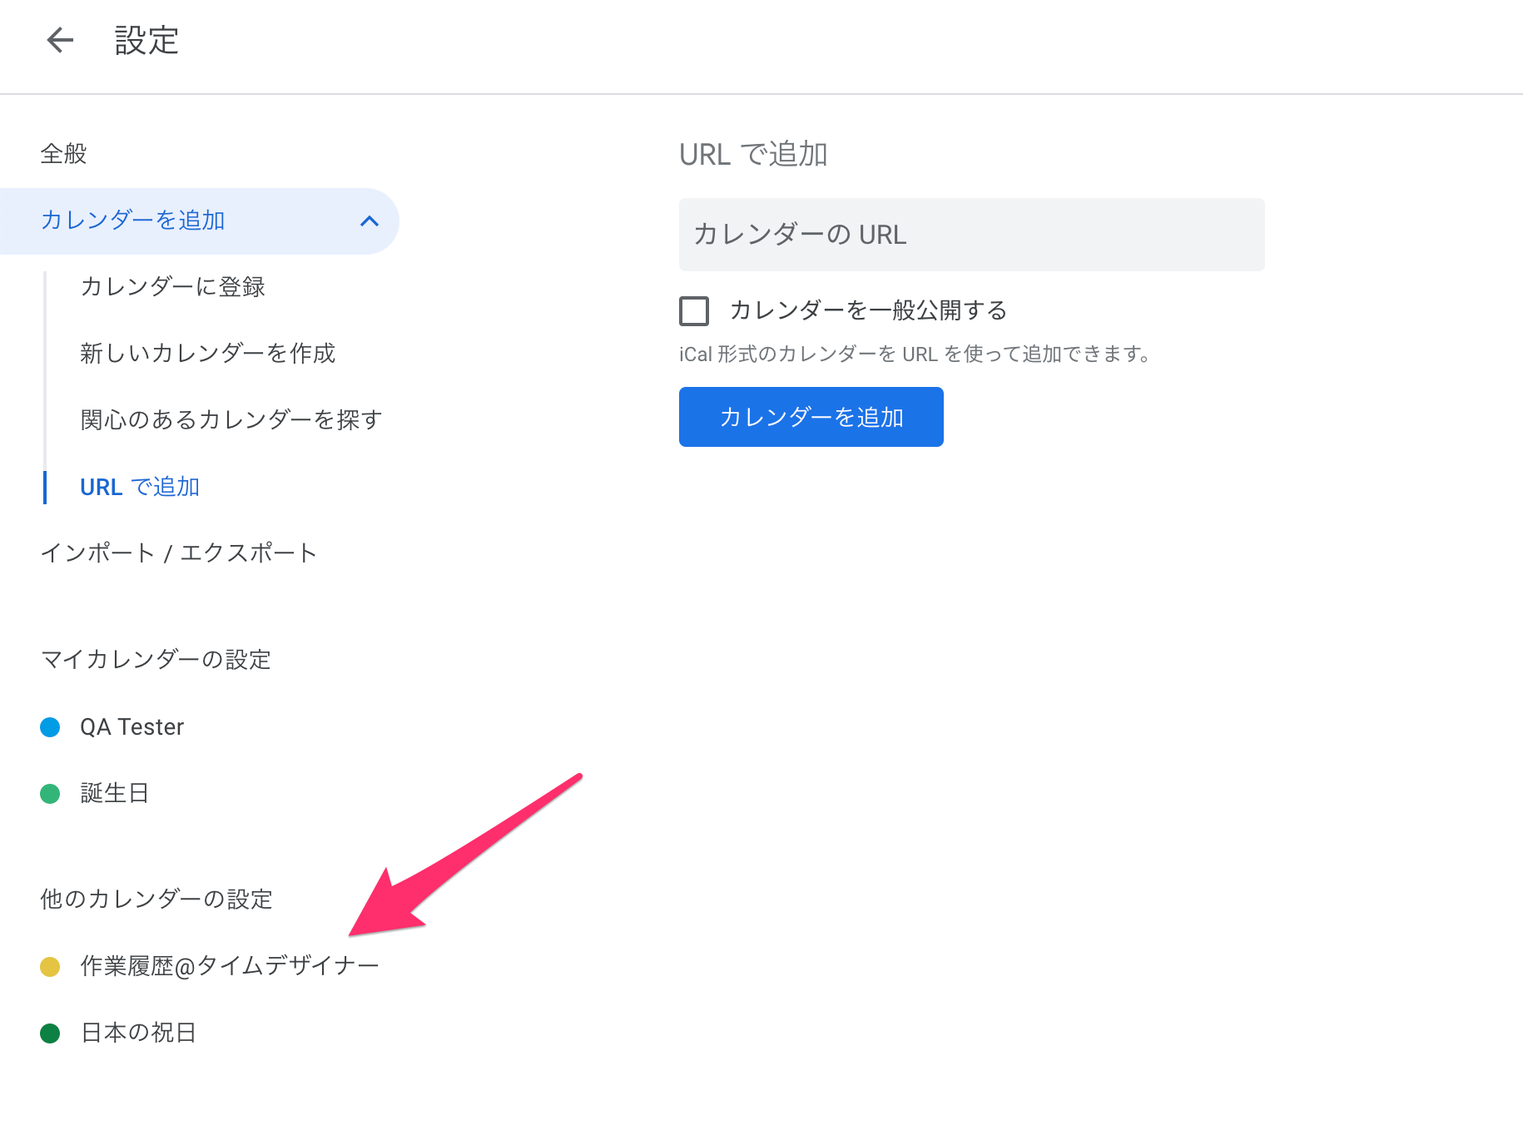This screenshot has height=1135, width=1523.
Task: Select カレンダーに登録 in sidebar
Action: [172, 286]
